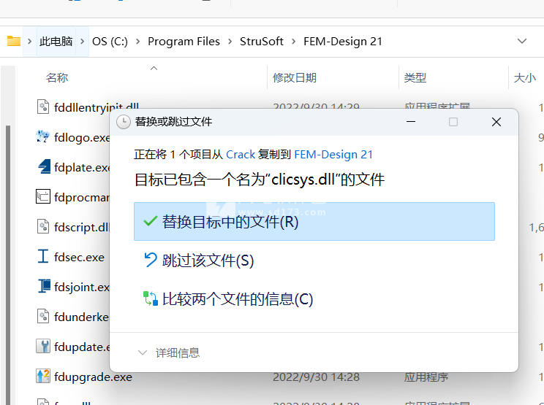Image resolution: width=544 pixels, height=405 pixels.
Task: Minimize the replace or skip files dialog
Action: click(411, 122)
